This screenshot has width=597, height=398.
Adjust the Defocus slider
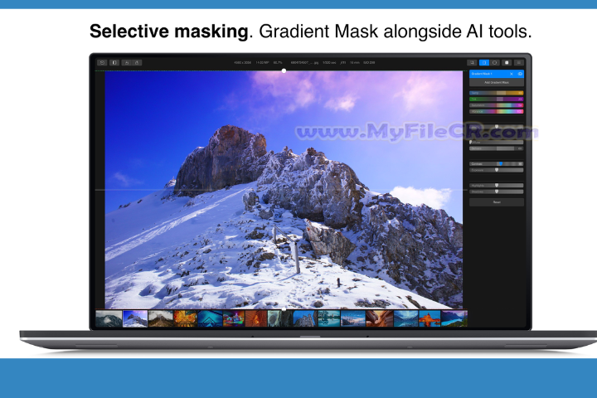click(497, 148)
